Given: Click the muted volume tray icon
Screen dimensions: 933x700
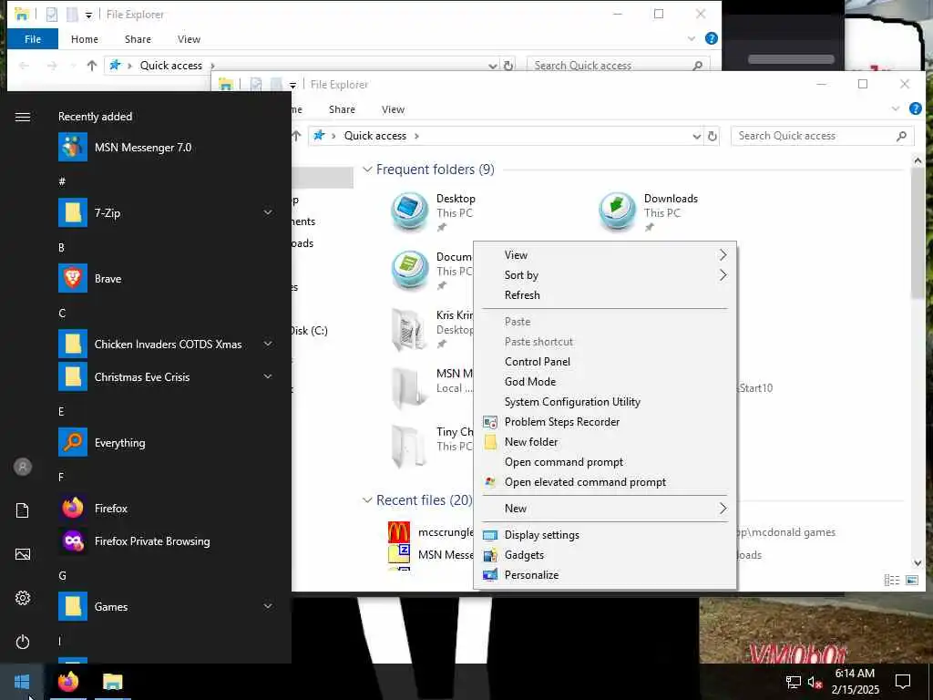Looking at the screenshot, I should (x=815, y=682).
